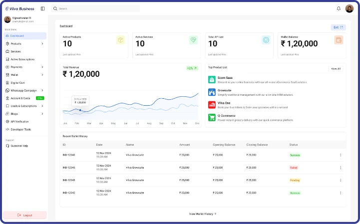Go to API Verification menu item

click(x=19, y=121)
